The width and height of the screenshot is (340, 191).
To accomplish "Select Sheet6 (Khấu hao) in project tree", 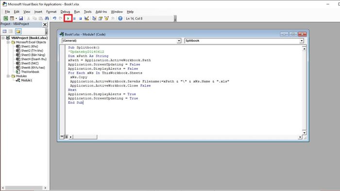I will [33, 67].
